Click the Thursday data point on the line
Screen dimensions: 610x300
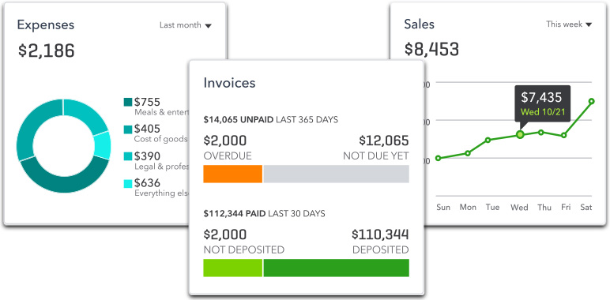pos(540,133)
